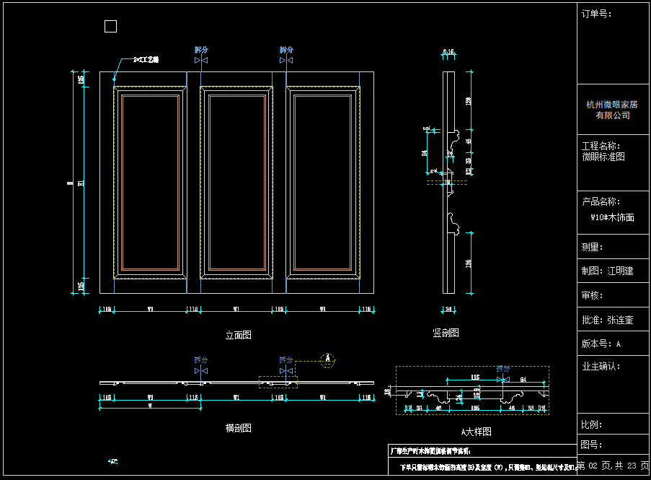The height and width of the screenshot is (480, 651).
Task: Click the 竖剖图 view title
Action: click(446, 333)
